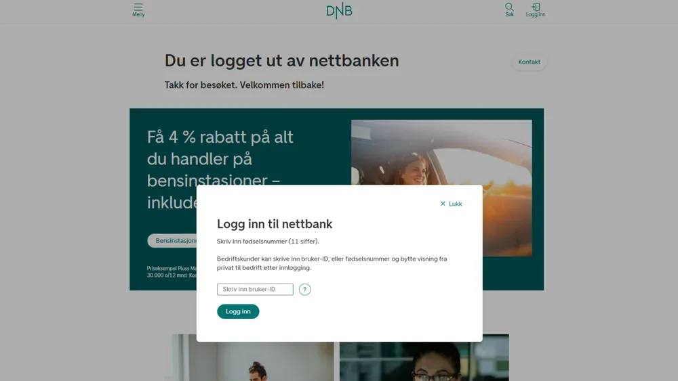
Task: Open the hamburger Meny icon
Action: [x=138, y=7]
